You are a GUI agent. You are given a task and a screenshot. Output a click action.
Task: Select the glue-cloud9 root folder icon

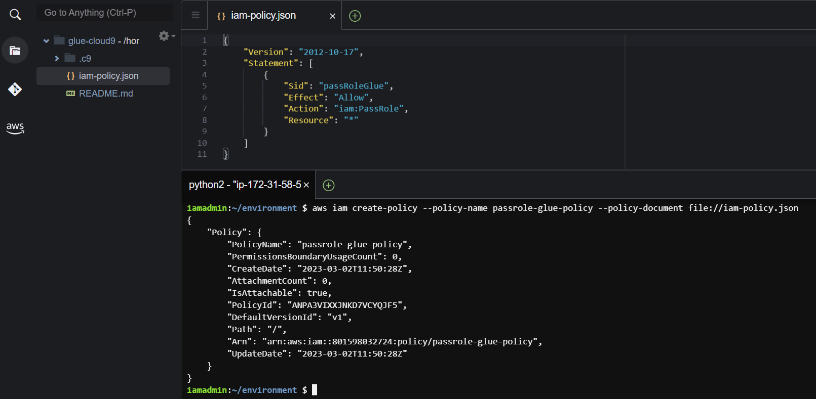59,40
